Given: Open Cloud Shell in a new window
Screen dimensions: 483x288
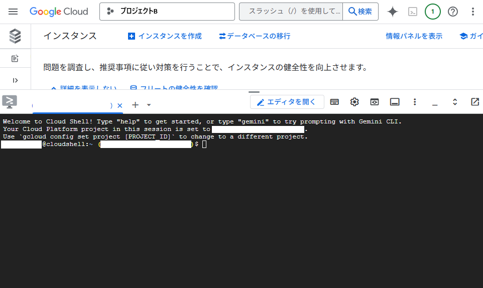Looking at the screenshot, I should click(475, 102).
